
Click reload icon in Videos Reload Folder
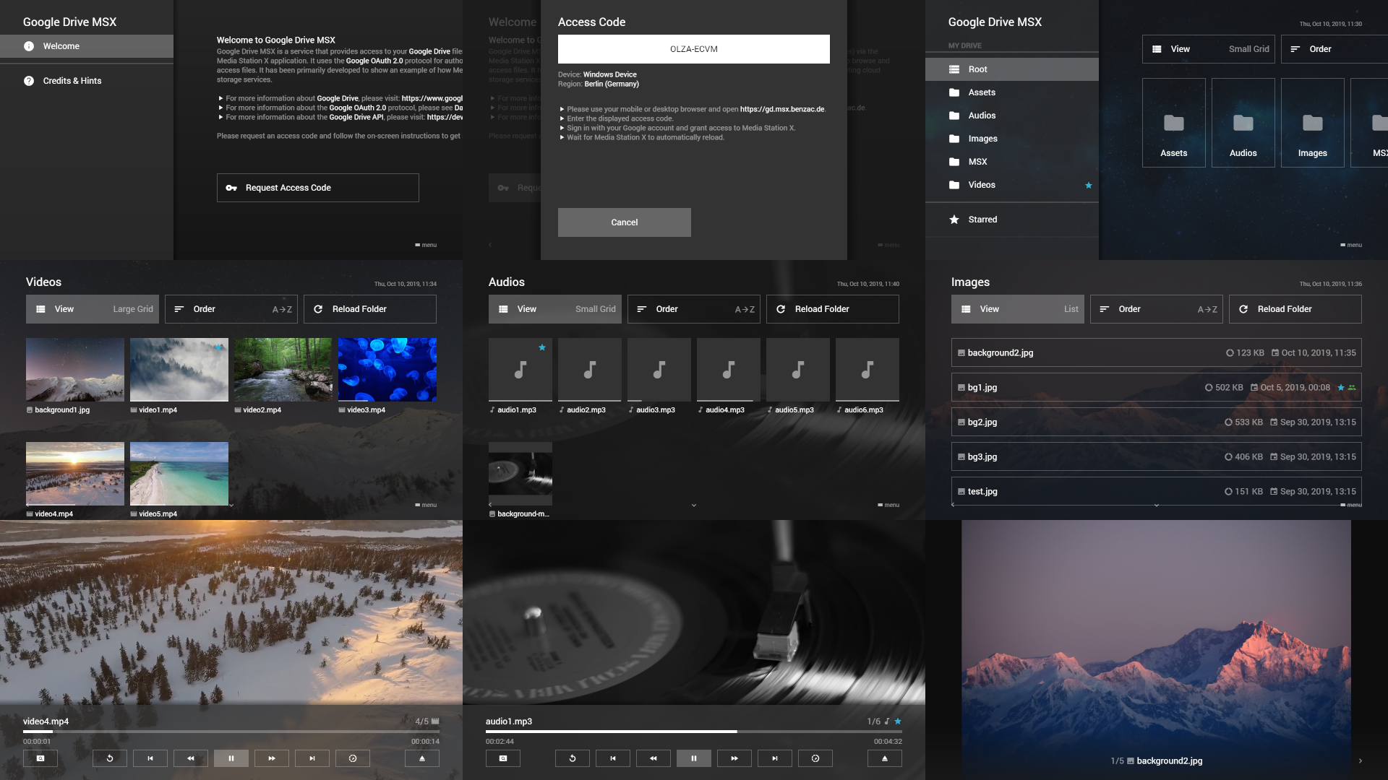pos(318,309)
